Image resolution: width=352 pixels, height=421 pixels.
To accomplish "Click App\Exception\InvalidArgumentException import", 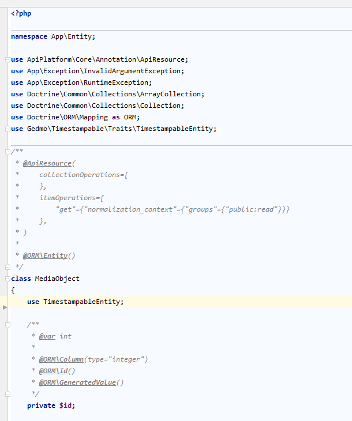I will pos(104,71).
